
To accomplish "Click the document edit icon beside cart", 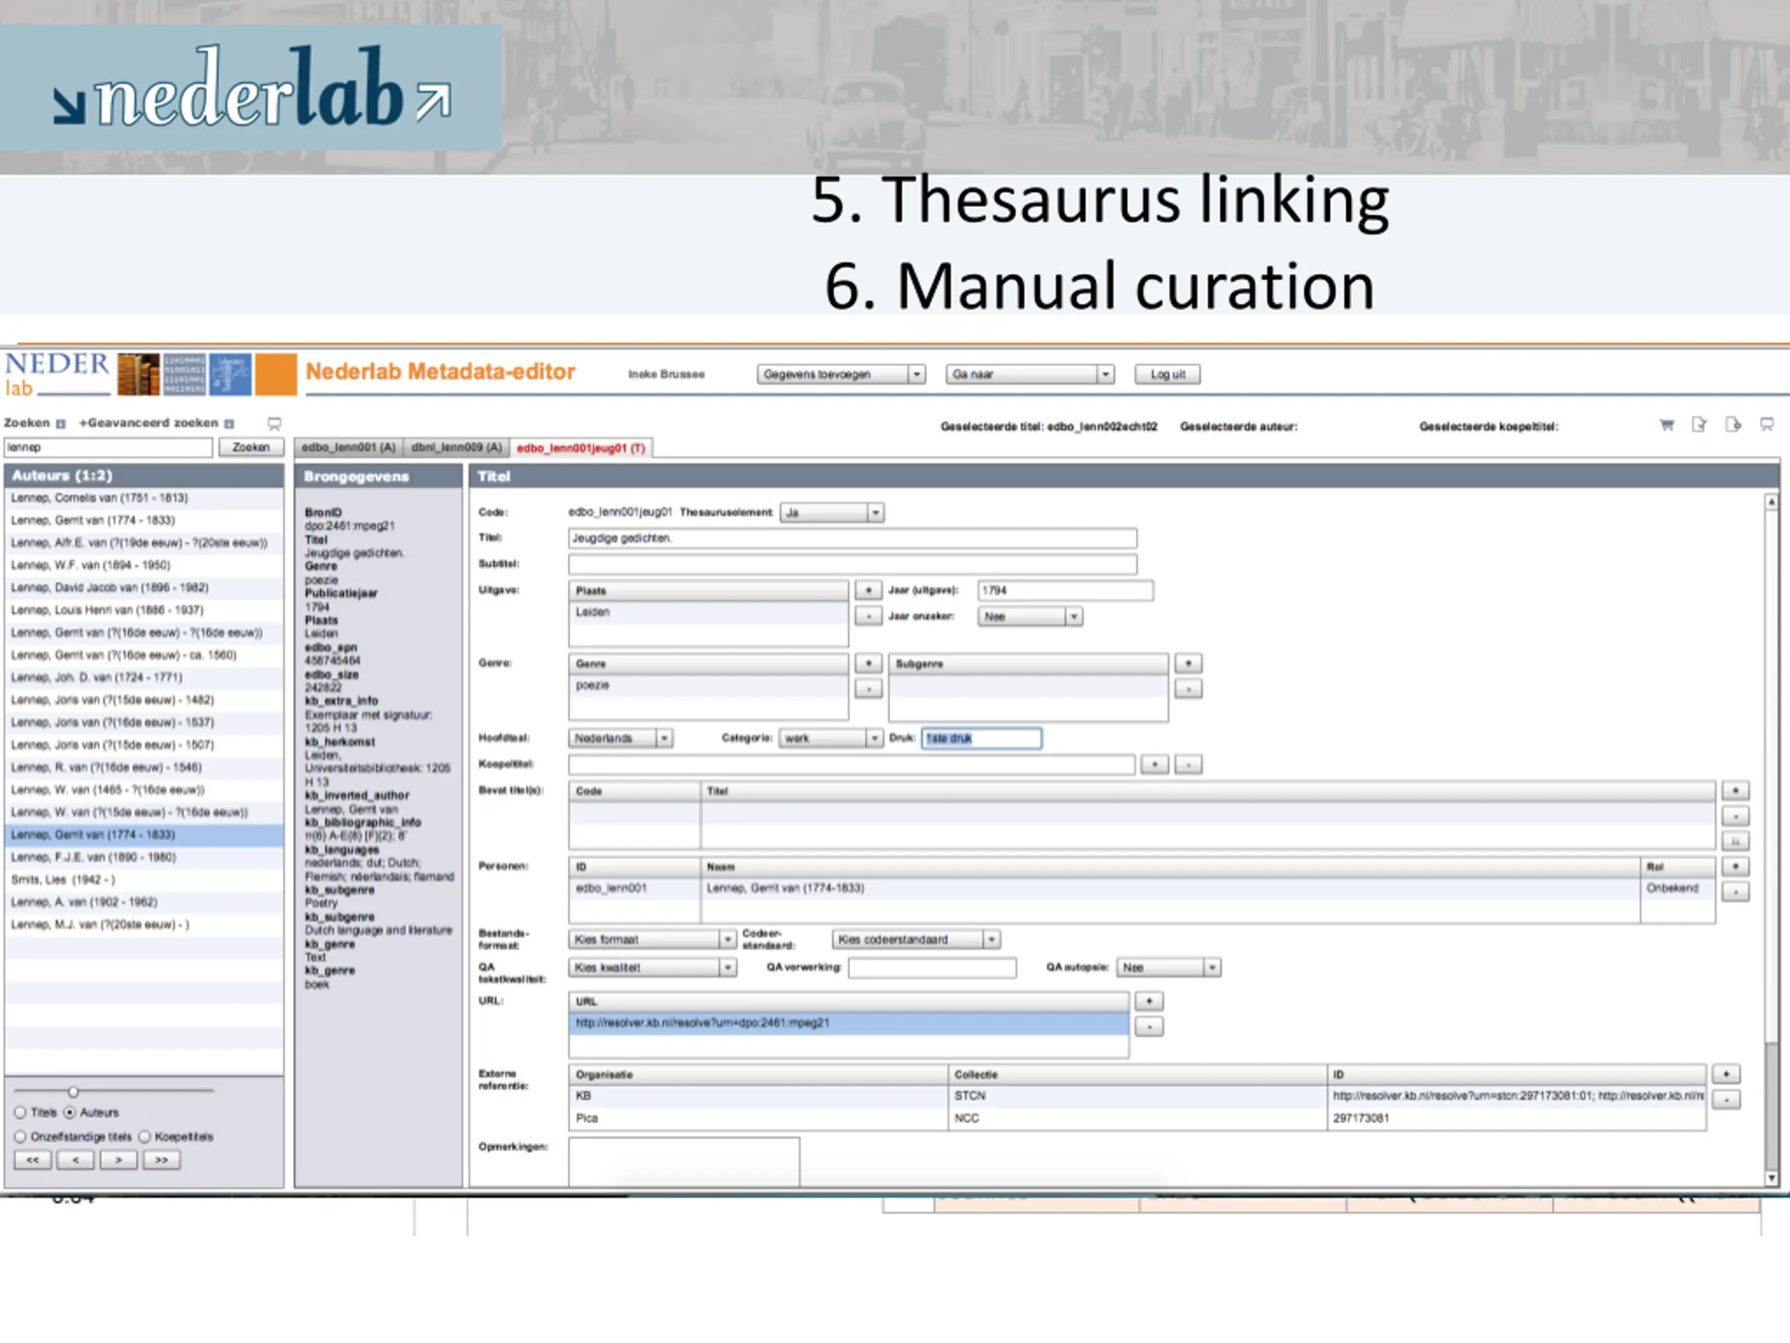I will pos(1698,425).
